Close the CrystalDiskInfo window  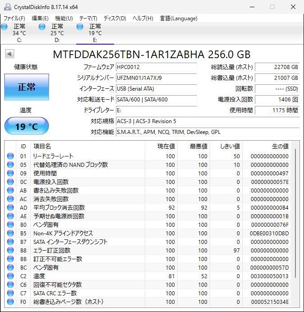[x=293, y=7]
